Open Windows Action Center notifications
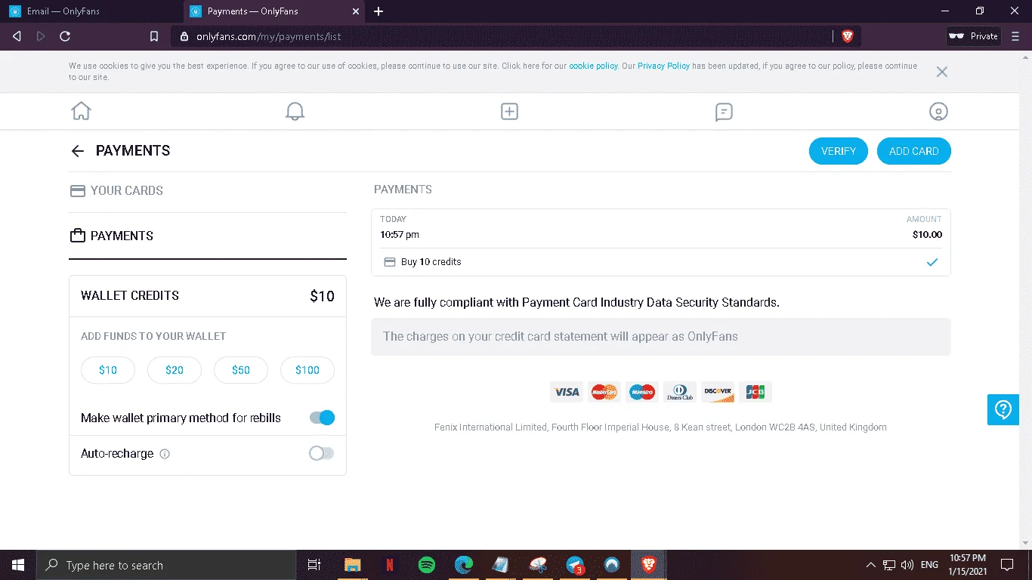 [x=1006, y=565]
